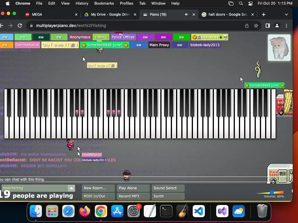Click the "19 people are playing" text
The height and width of the screenshot is (223, 298).
[x=36, y=195]
